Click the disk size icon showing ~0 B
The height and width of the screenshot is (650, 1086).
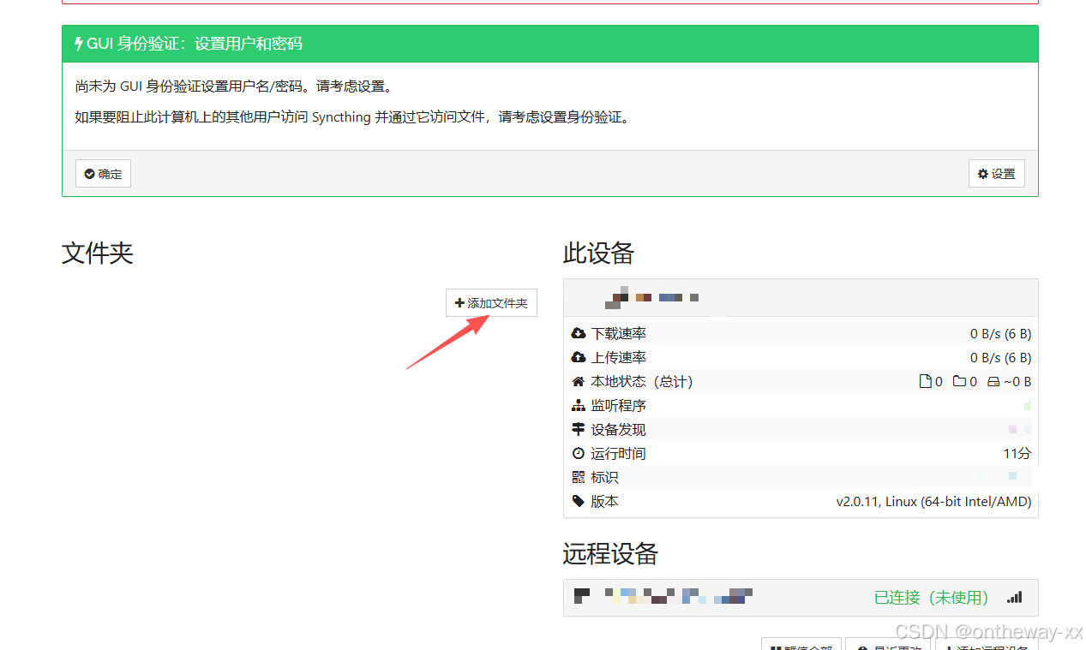pyautogui.click(x=993, y=381)
